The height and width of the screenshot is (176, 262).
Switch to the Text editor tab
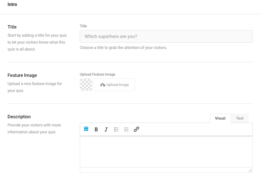pyautogui.click(x=240, y=118)
